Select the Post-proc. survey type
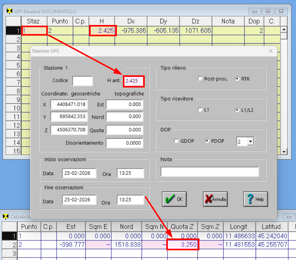The width and height of the screenshot is (296, 260). (x=200, y=79)
